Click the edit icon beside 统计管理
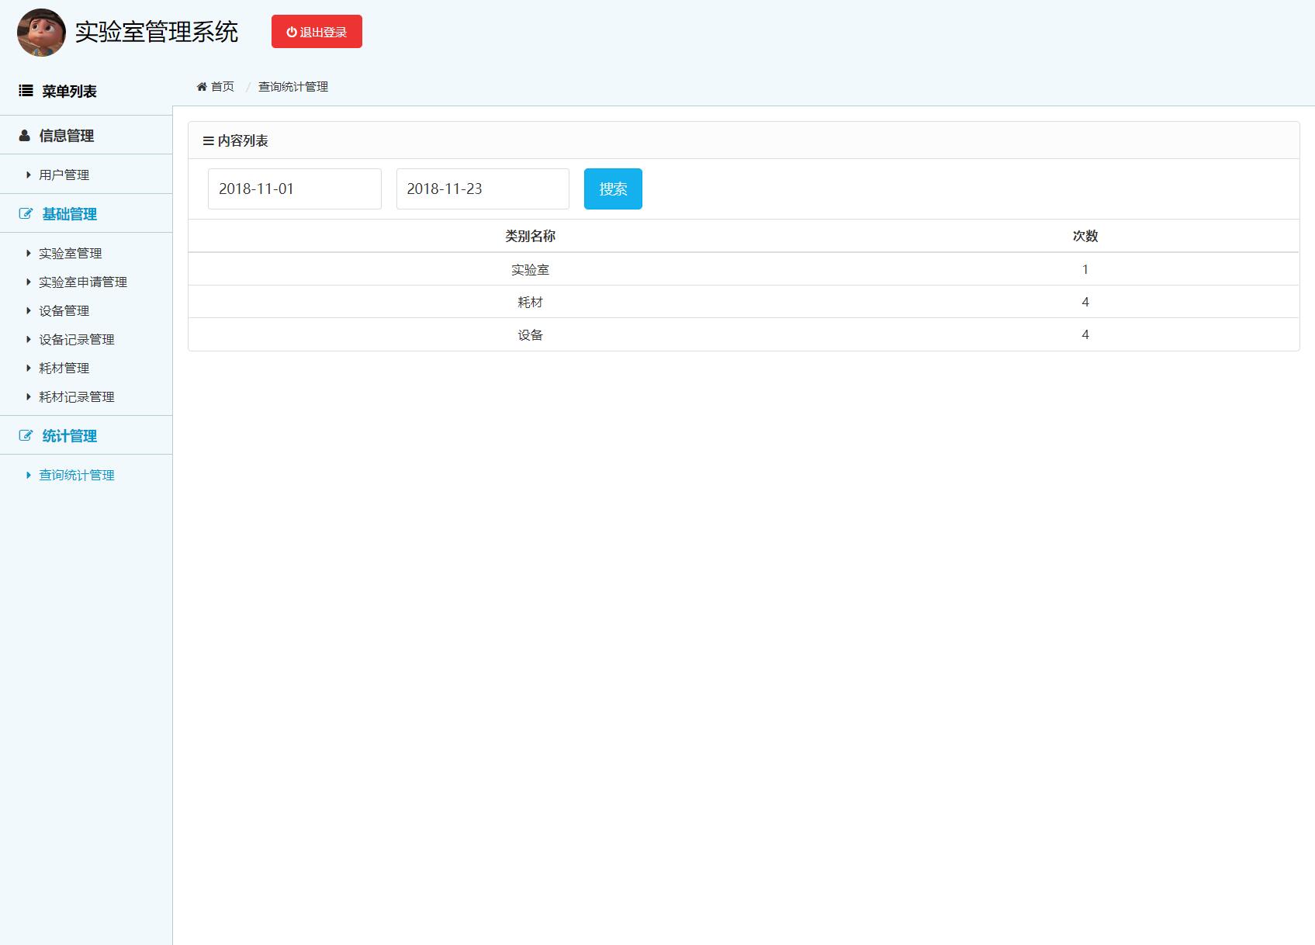1315x945 pixels. click(26, 435)
